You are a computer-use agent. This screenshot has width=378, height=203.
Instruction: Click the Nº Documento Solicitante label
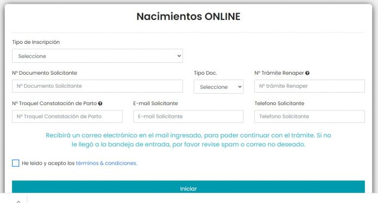(x=45, y=73)
